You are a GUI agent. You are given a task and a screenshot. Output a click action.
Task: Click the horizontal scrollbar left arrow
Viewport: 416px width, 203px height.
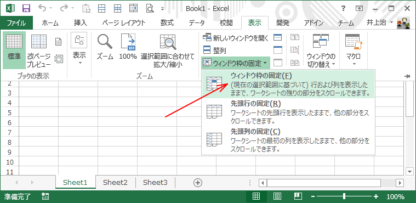point(263,183)
